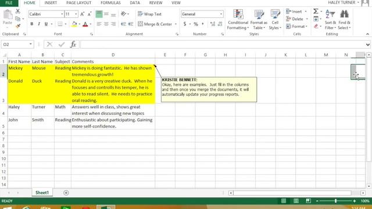Click the Orientation text-angle icon
This screenshot has height=209, width=372.
coord(124,14)
